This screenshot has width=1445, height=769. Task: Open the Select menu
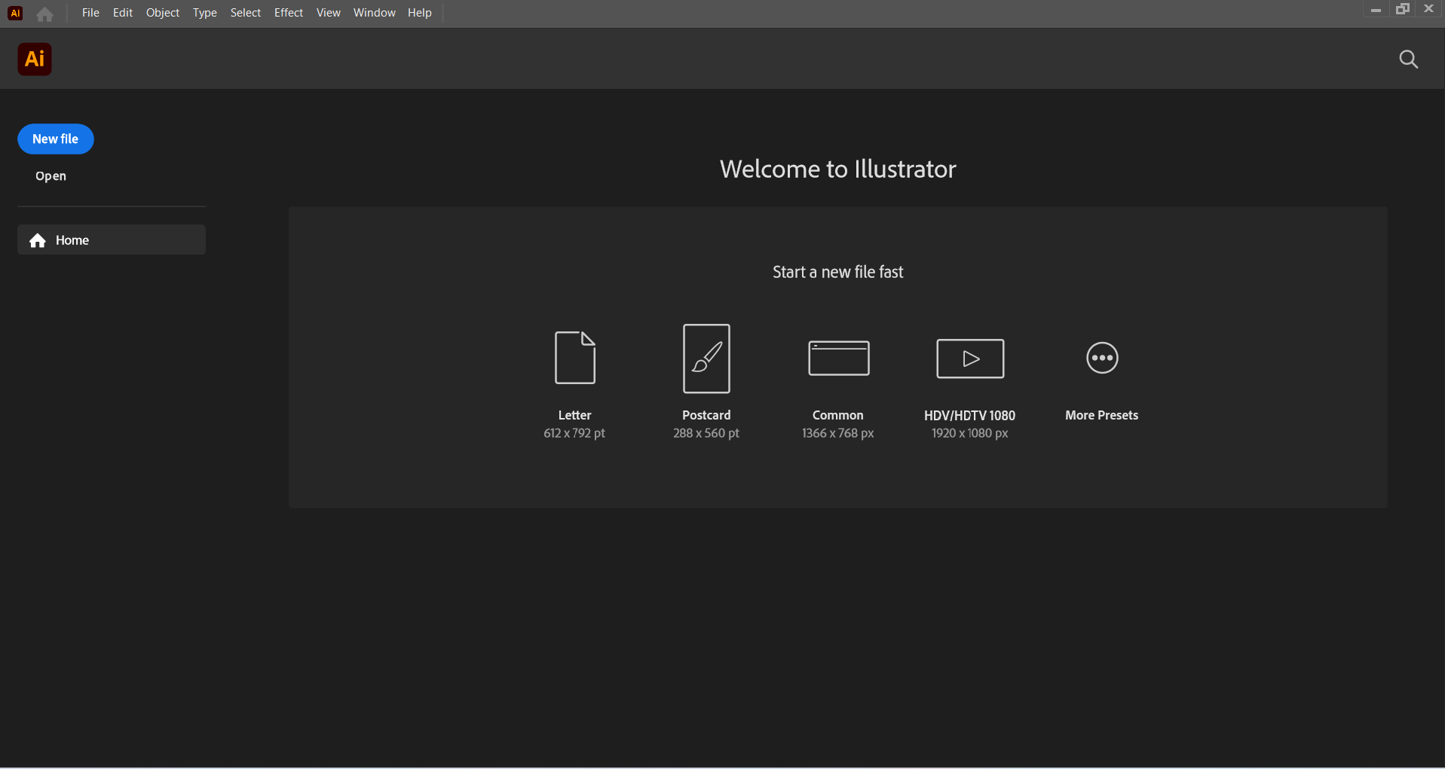click(244, 13)
